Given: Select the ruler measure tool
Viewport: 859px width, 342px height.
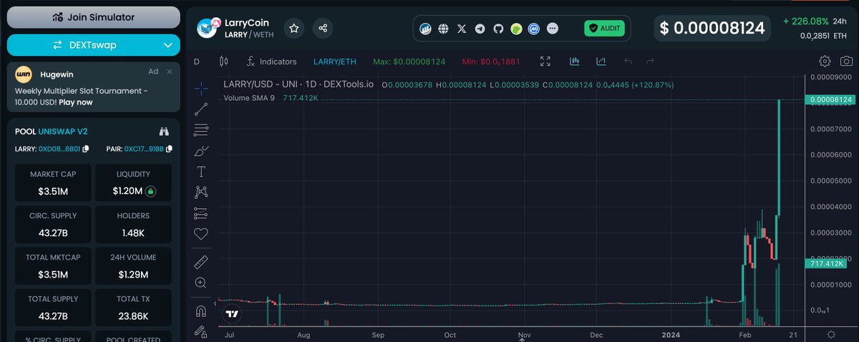Looking at the screenshot, I should pos(201,262).
